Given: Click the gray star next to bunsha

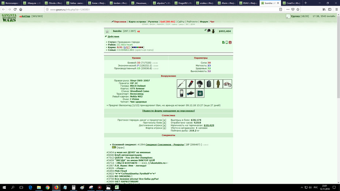Looking at the screenshot, I should pos(107,31).
